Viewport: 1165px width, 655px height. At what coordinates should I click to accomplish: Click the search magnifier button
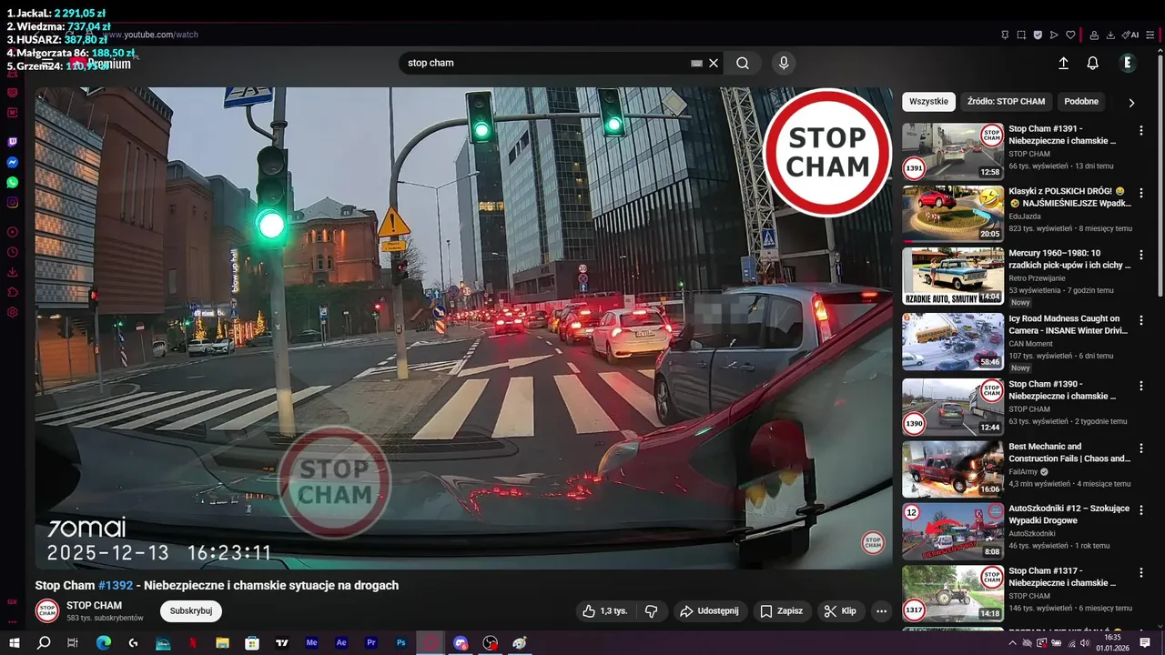(x=743, y=63)
